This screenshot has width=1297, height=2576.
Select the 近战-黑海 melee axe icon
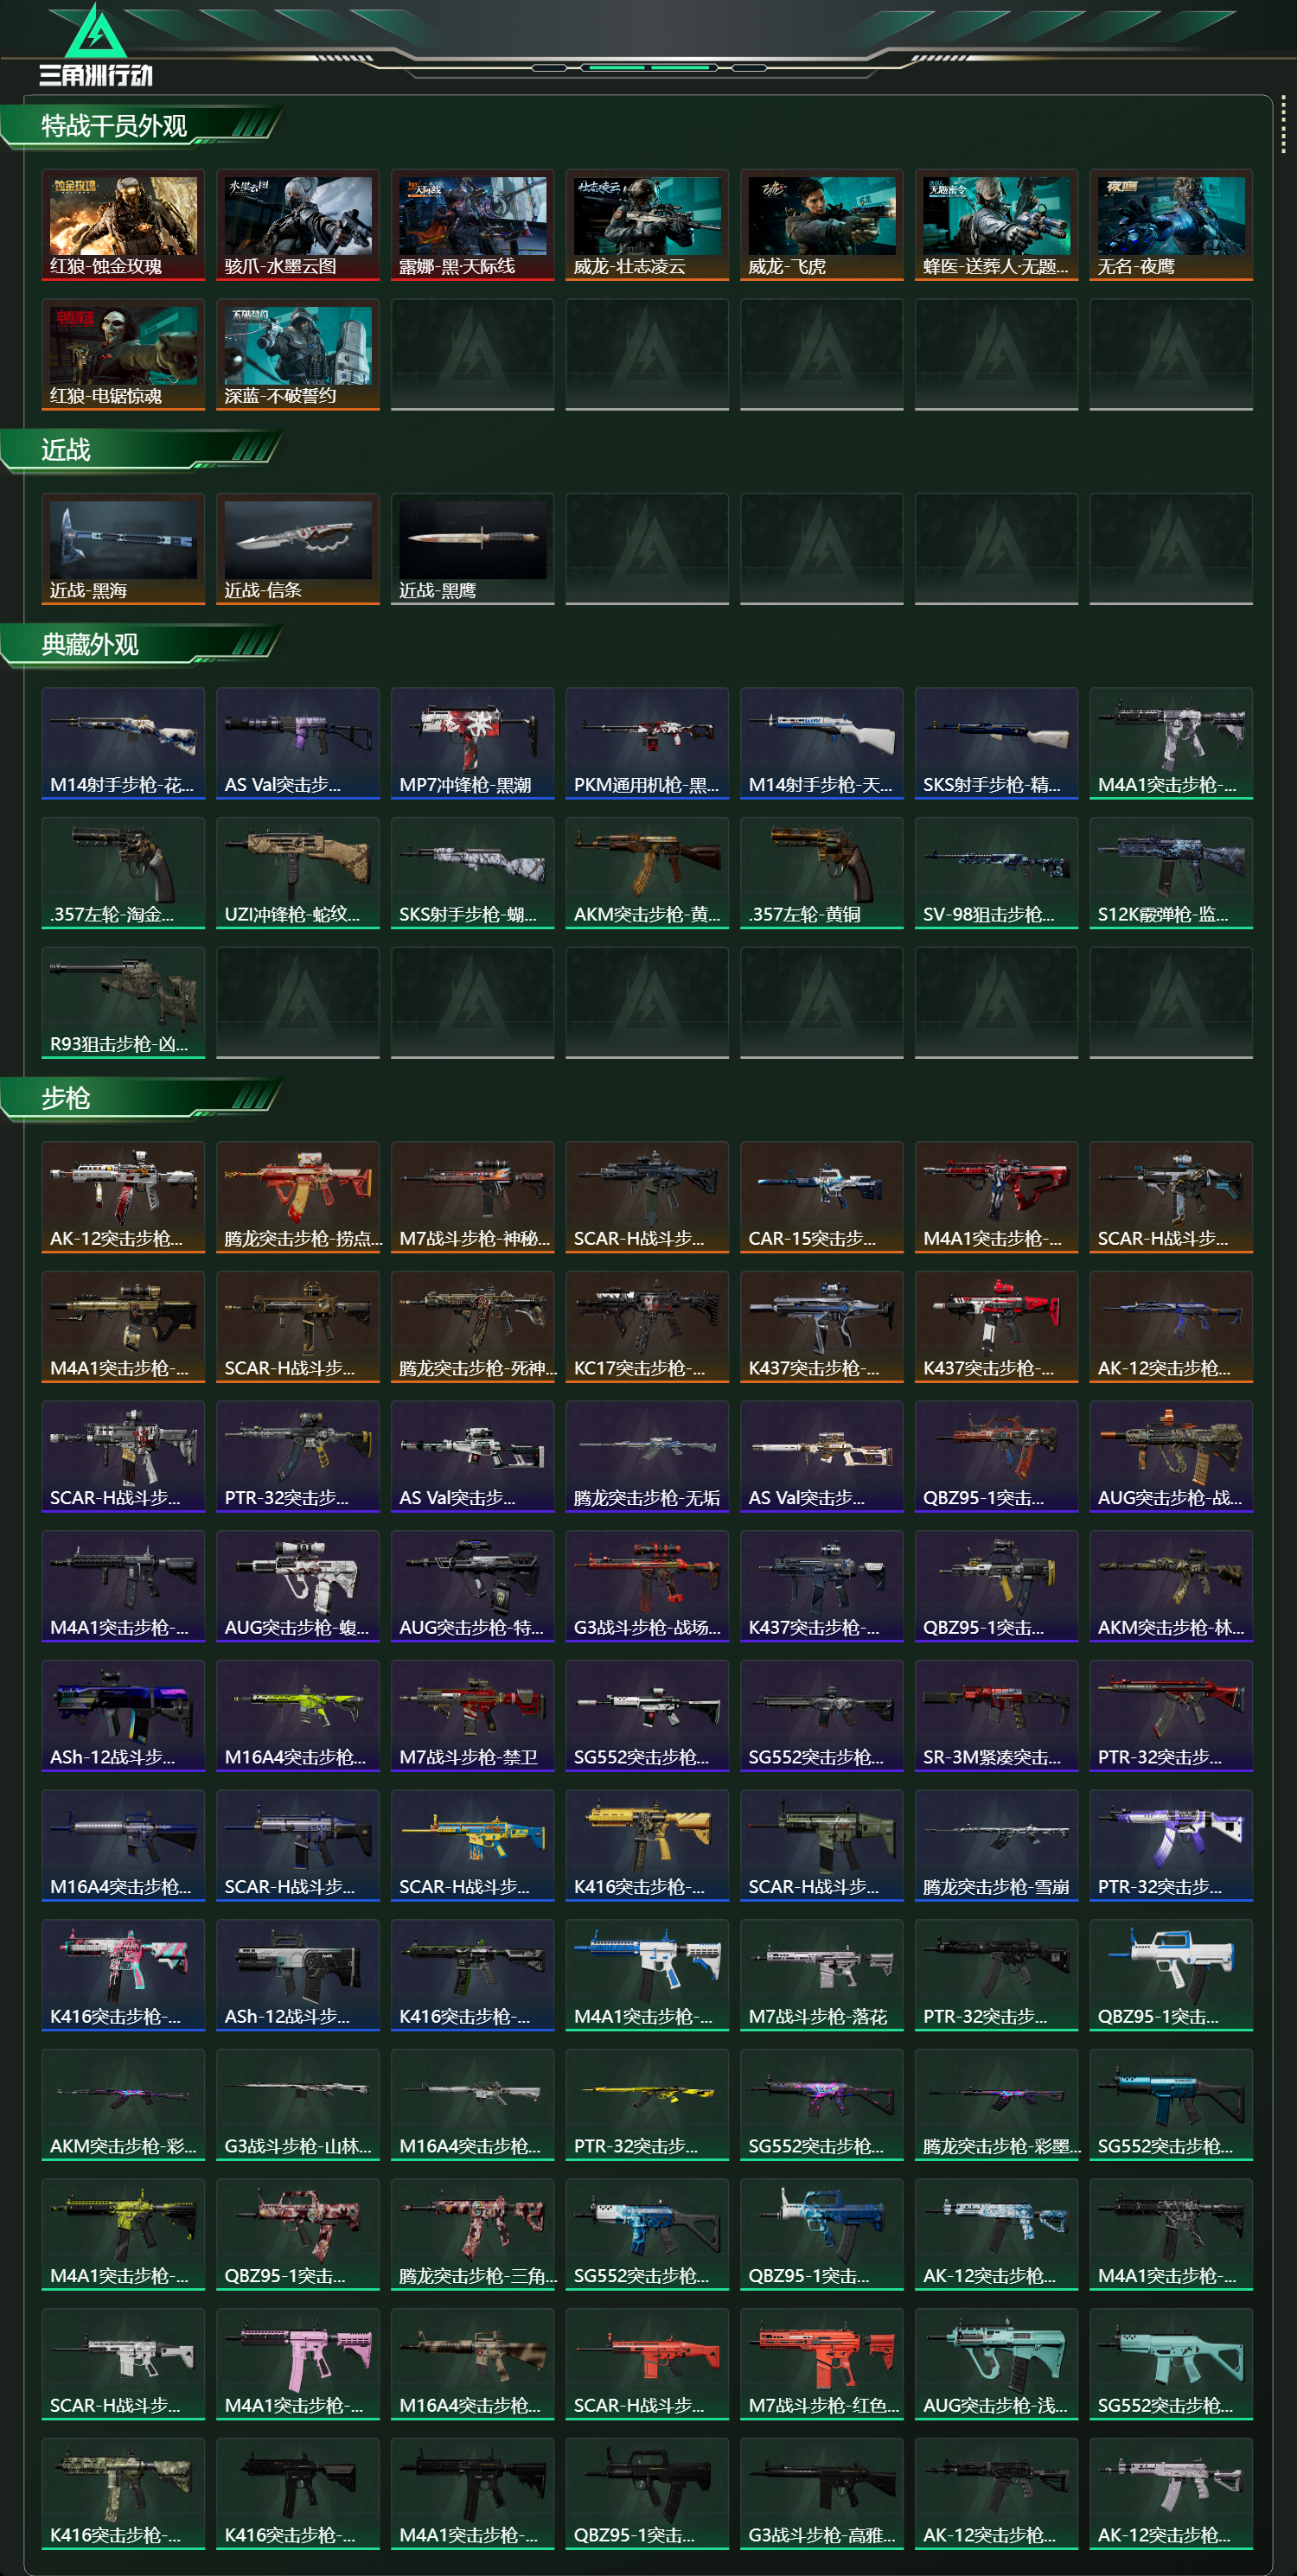tap(123, 549)
